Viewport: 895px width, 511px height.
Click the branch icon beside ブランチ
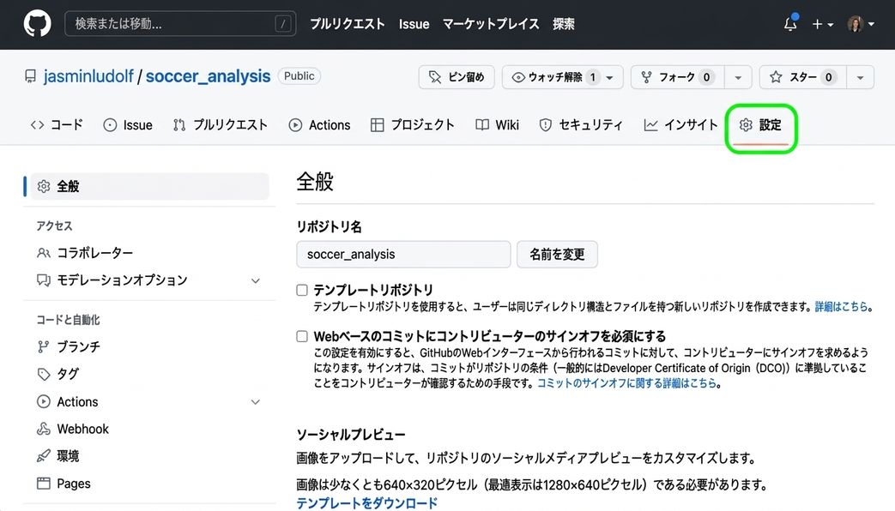pos(44,346)
